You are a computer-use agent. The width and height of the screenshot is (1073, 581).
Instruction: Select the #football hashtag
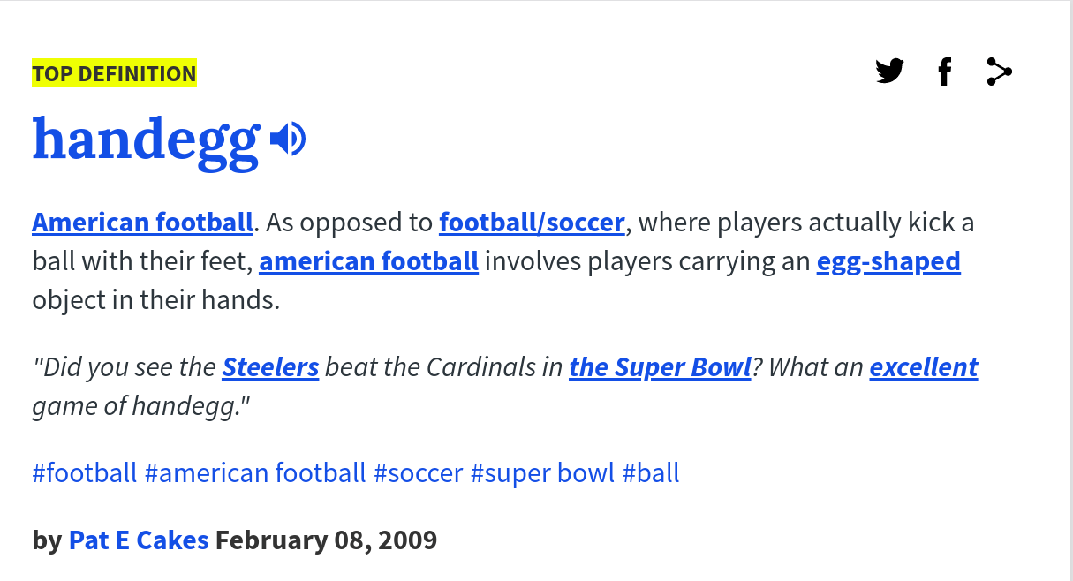tap(85, 472)
